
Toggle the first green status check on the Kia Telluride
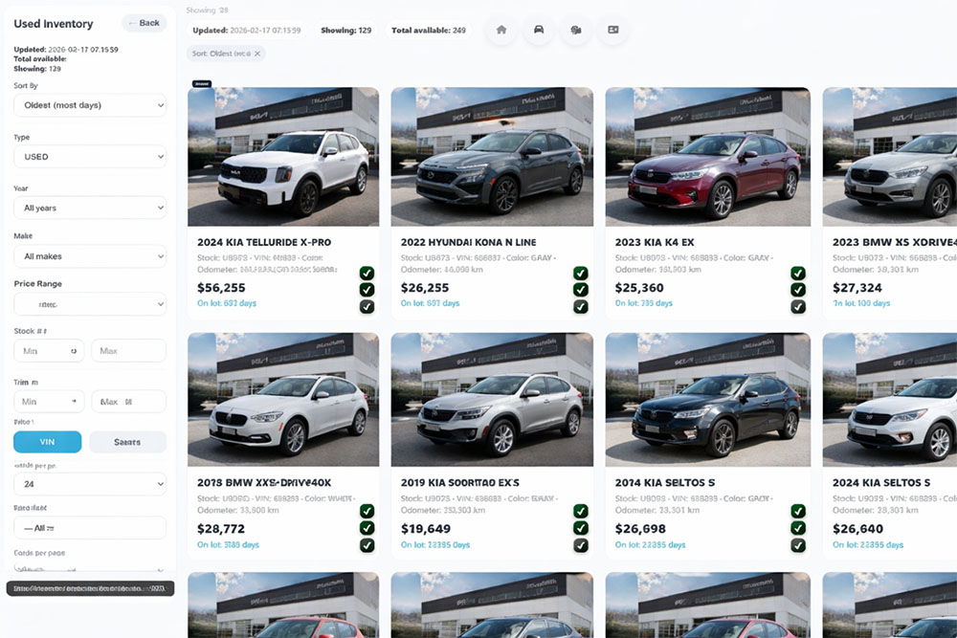pyautogui.click(x=367, y=273)
